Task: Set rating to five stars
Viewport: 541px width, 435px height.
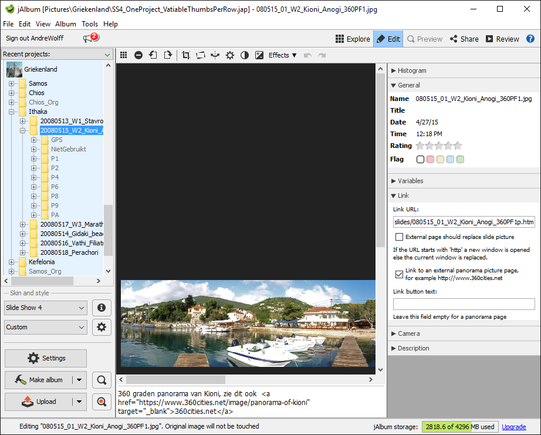Action: (458, 146)
